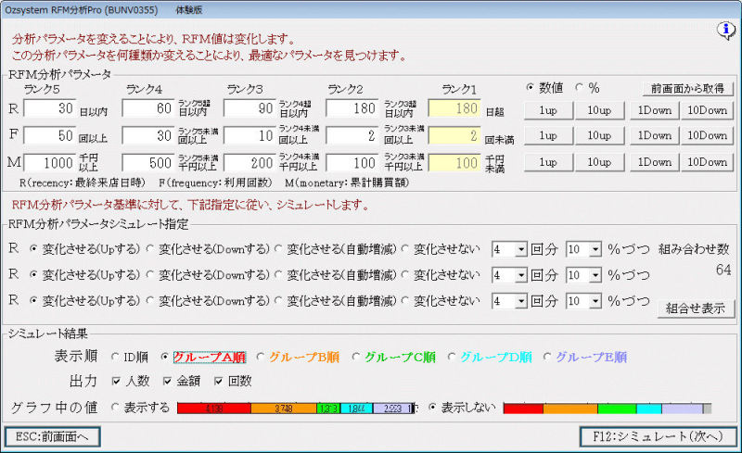The image size is (742, 453).
Task: Open the 回分 dropdown in the third simulation row
Action: 520,301
